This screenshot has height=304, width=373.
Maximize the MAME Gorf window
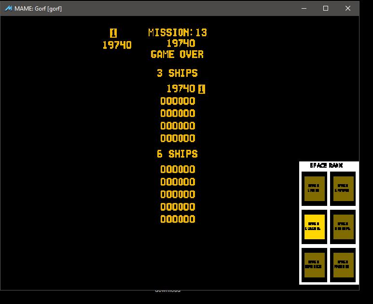(326, 8)
